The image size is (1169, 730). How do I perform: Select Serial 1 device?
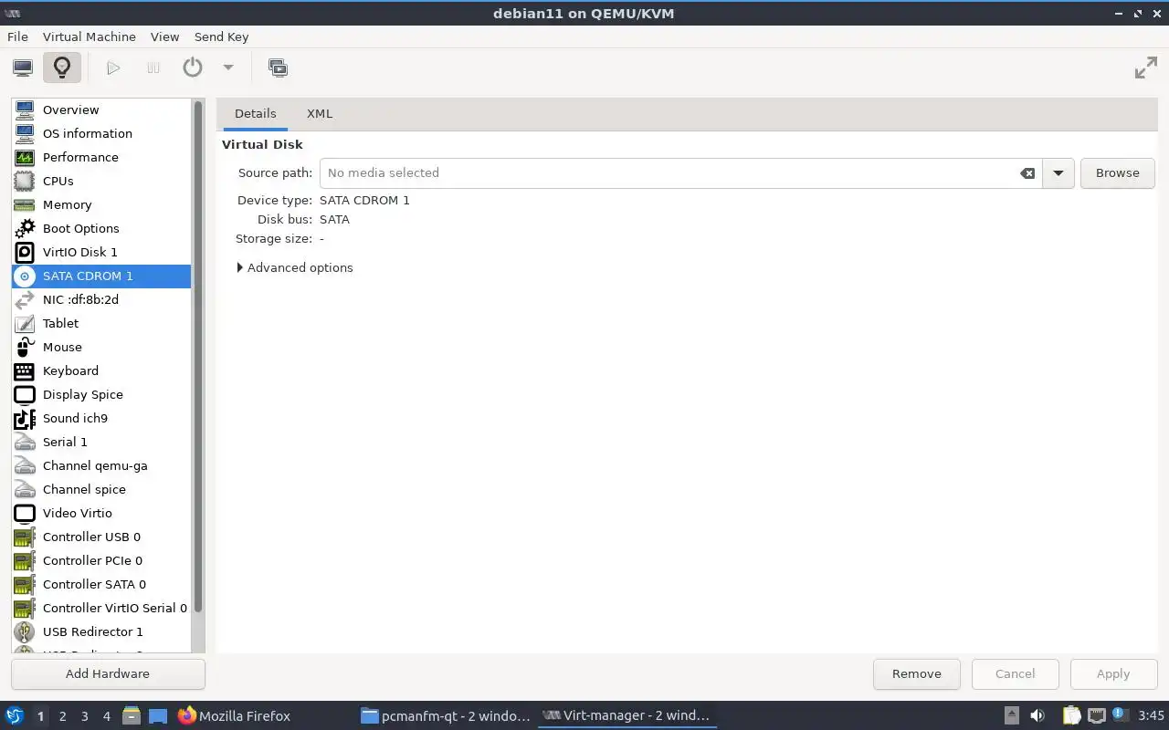point(101,442)
